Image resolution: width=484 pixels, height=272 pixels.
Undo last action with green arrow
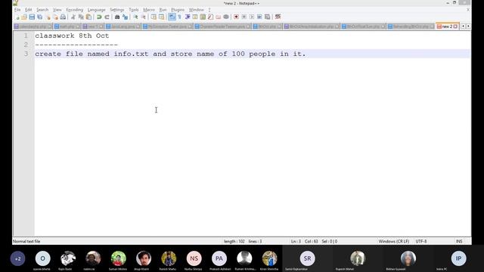coord(99,17)
